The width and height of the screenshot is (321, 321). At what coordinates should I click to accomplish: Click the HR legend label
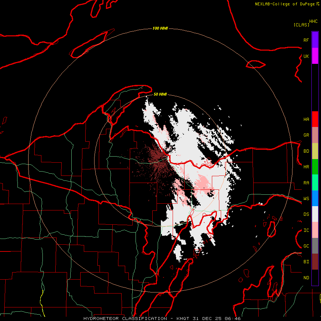[306, 167]
